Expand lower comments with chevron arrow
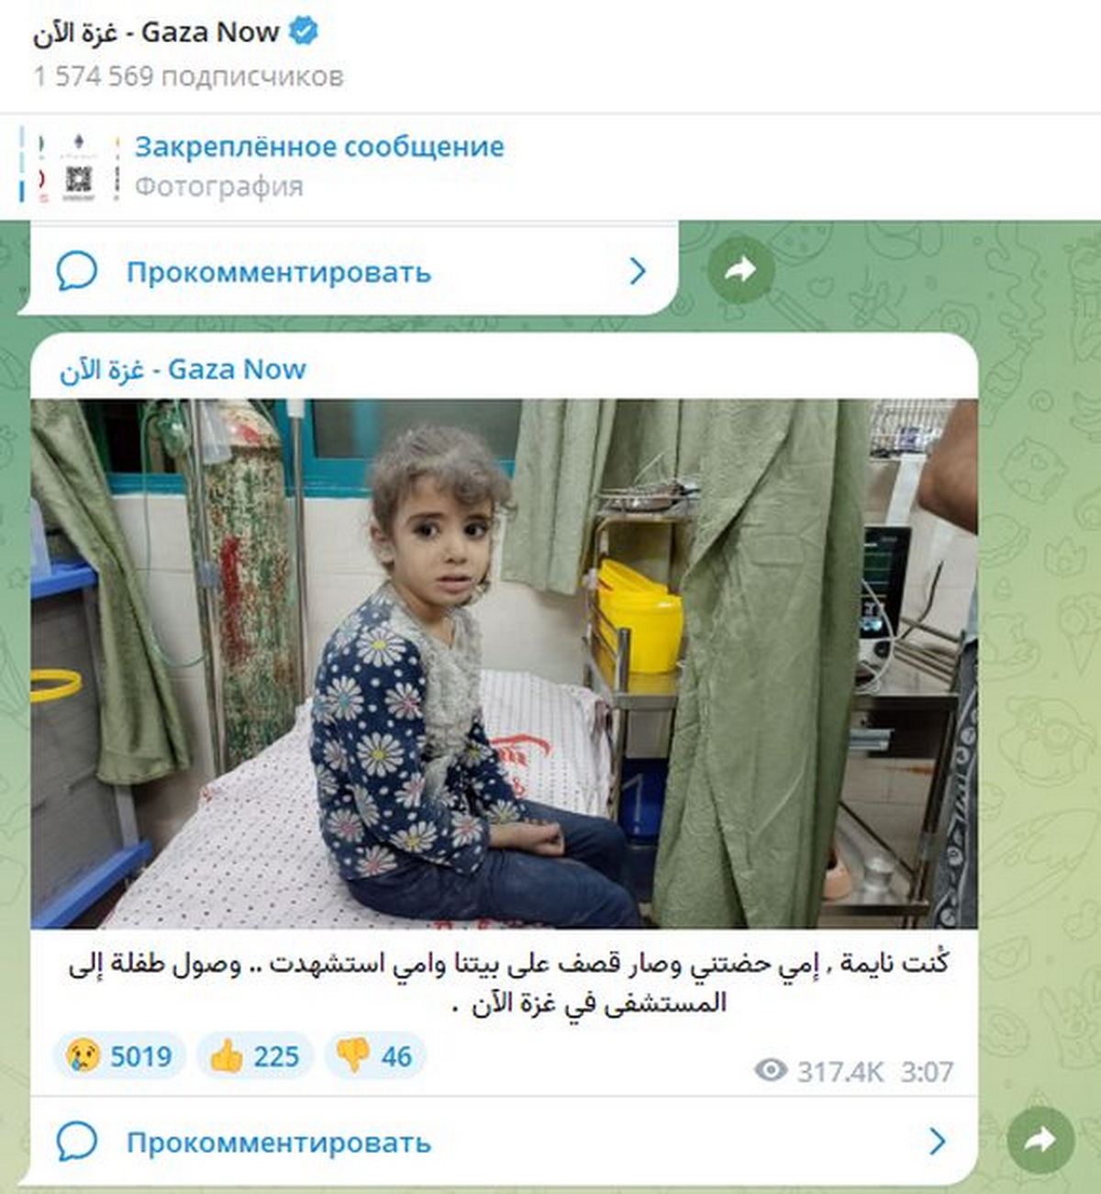This screenshot has height=1194, width=1101. (x=938, y=1142)
